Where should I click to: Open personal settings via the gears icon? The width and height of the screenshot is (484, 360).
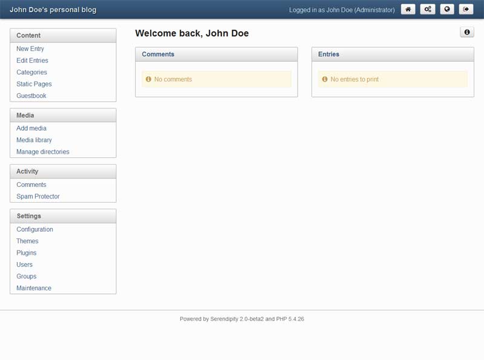[428, 9]
